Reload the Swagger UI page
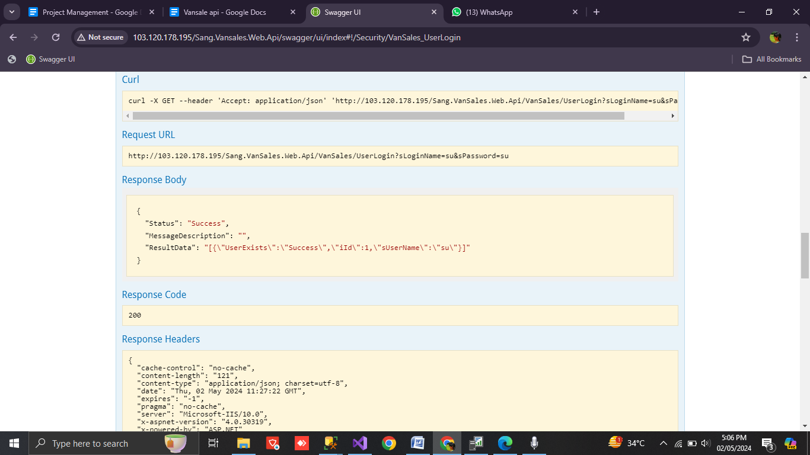 56,37
